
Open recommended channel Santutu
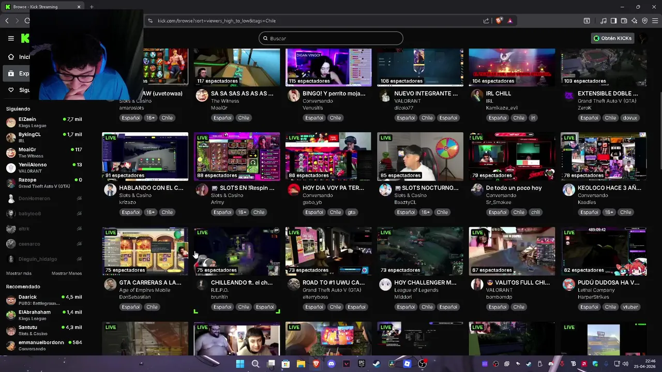44,330
